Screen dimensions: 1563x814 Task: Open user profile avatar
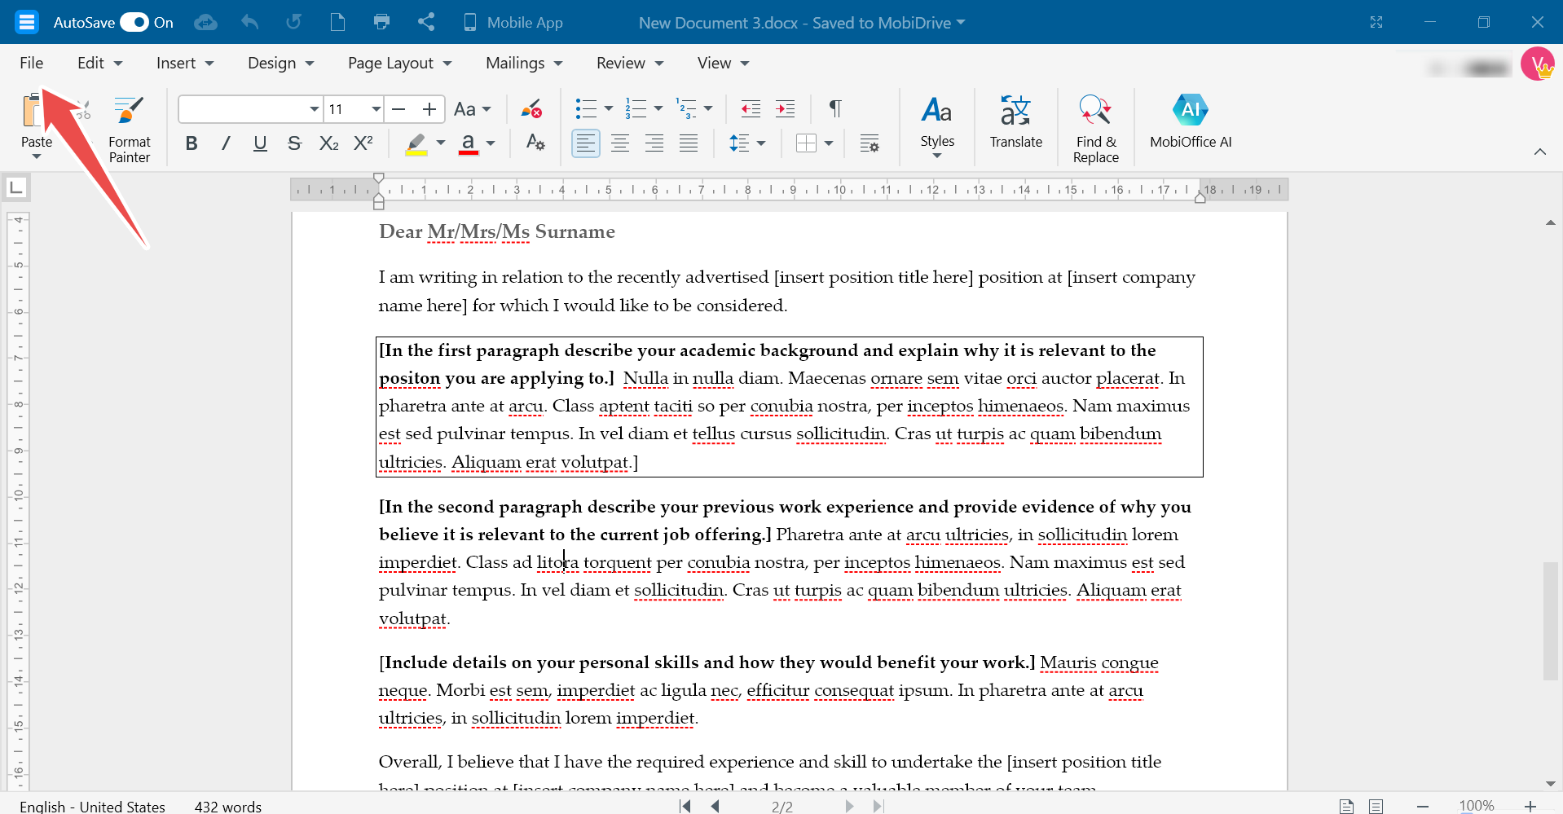pos(1538,64)
